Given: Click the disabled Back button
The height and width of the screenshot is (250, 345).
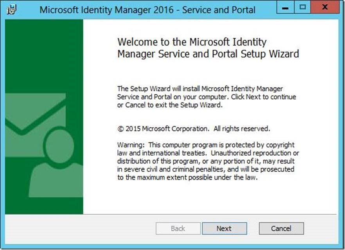Looking at the screenshot, I should click(178, 229).
